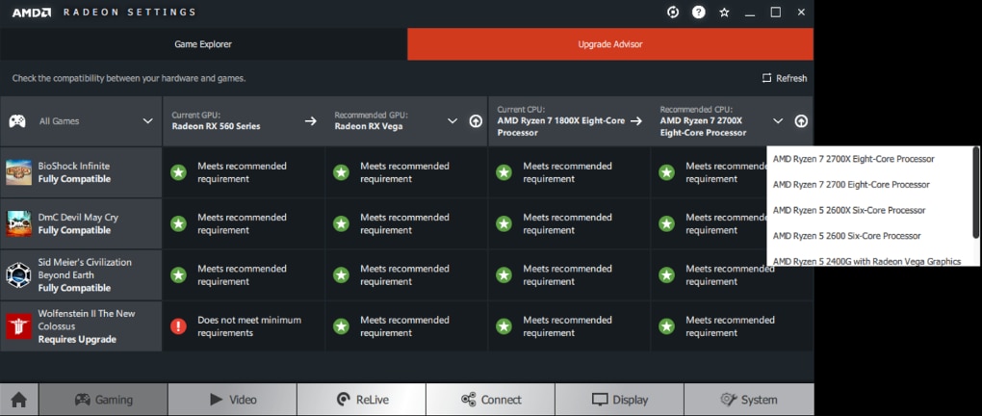
Task: Click the upgrade arrow icon next to Recommended CPU
Action: tap(801, 121)
